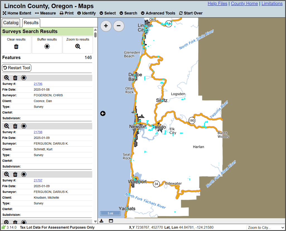Select the Results tab

31,23
